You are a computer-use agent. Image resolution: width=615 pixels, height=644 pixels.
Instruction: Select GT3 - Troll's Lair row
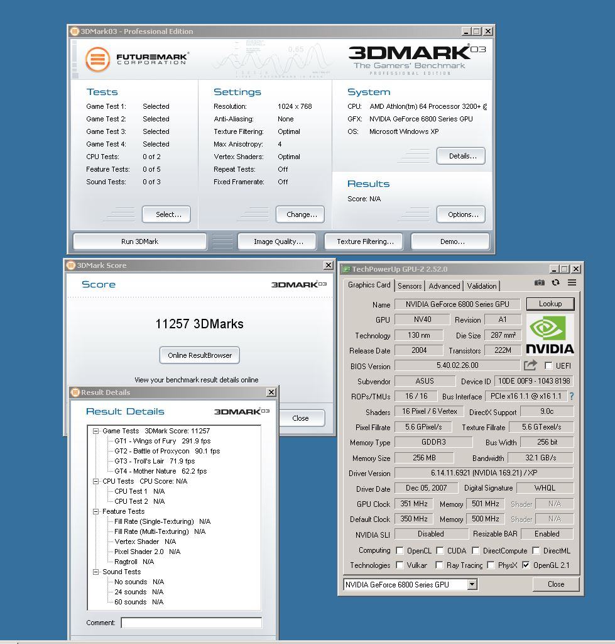pos(155,461)
